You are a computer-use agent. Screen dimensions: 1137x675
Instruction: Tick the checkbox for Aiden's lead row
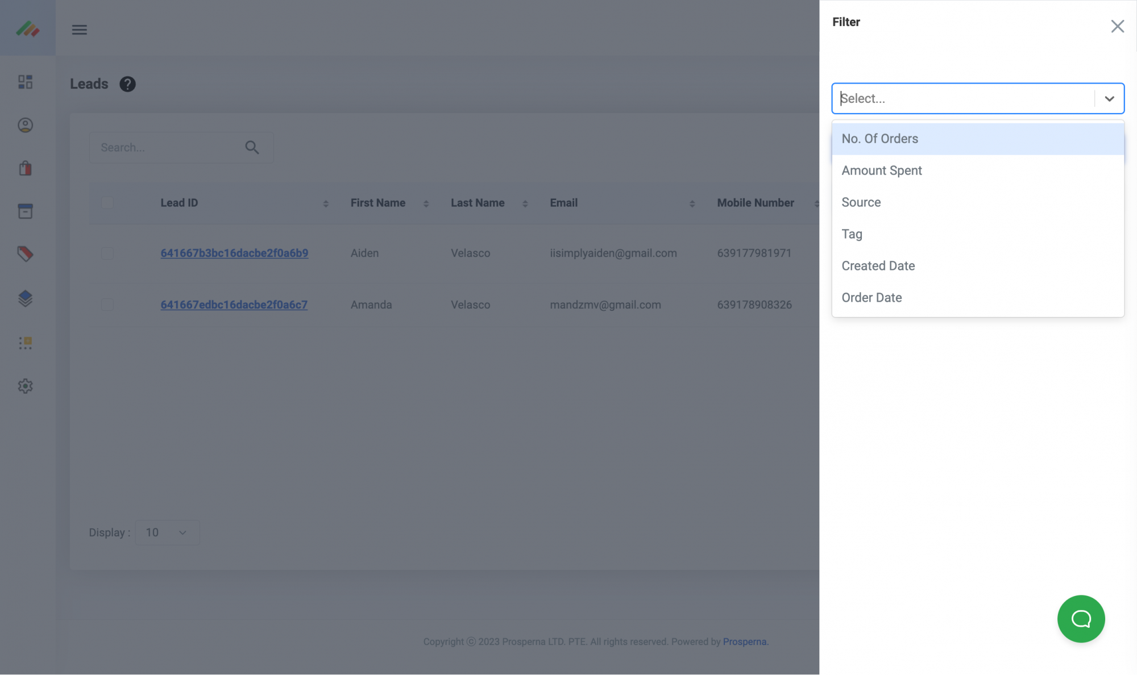(107, 253)
